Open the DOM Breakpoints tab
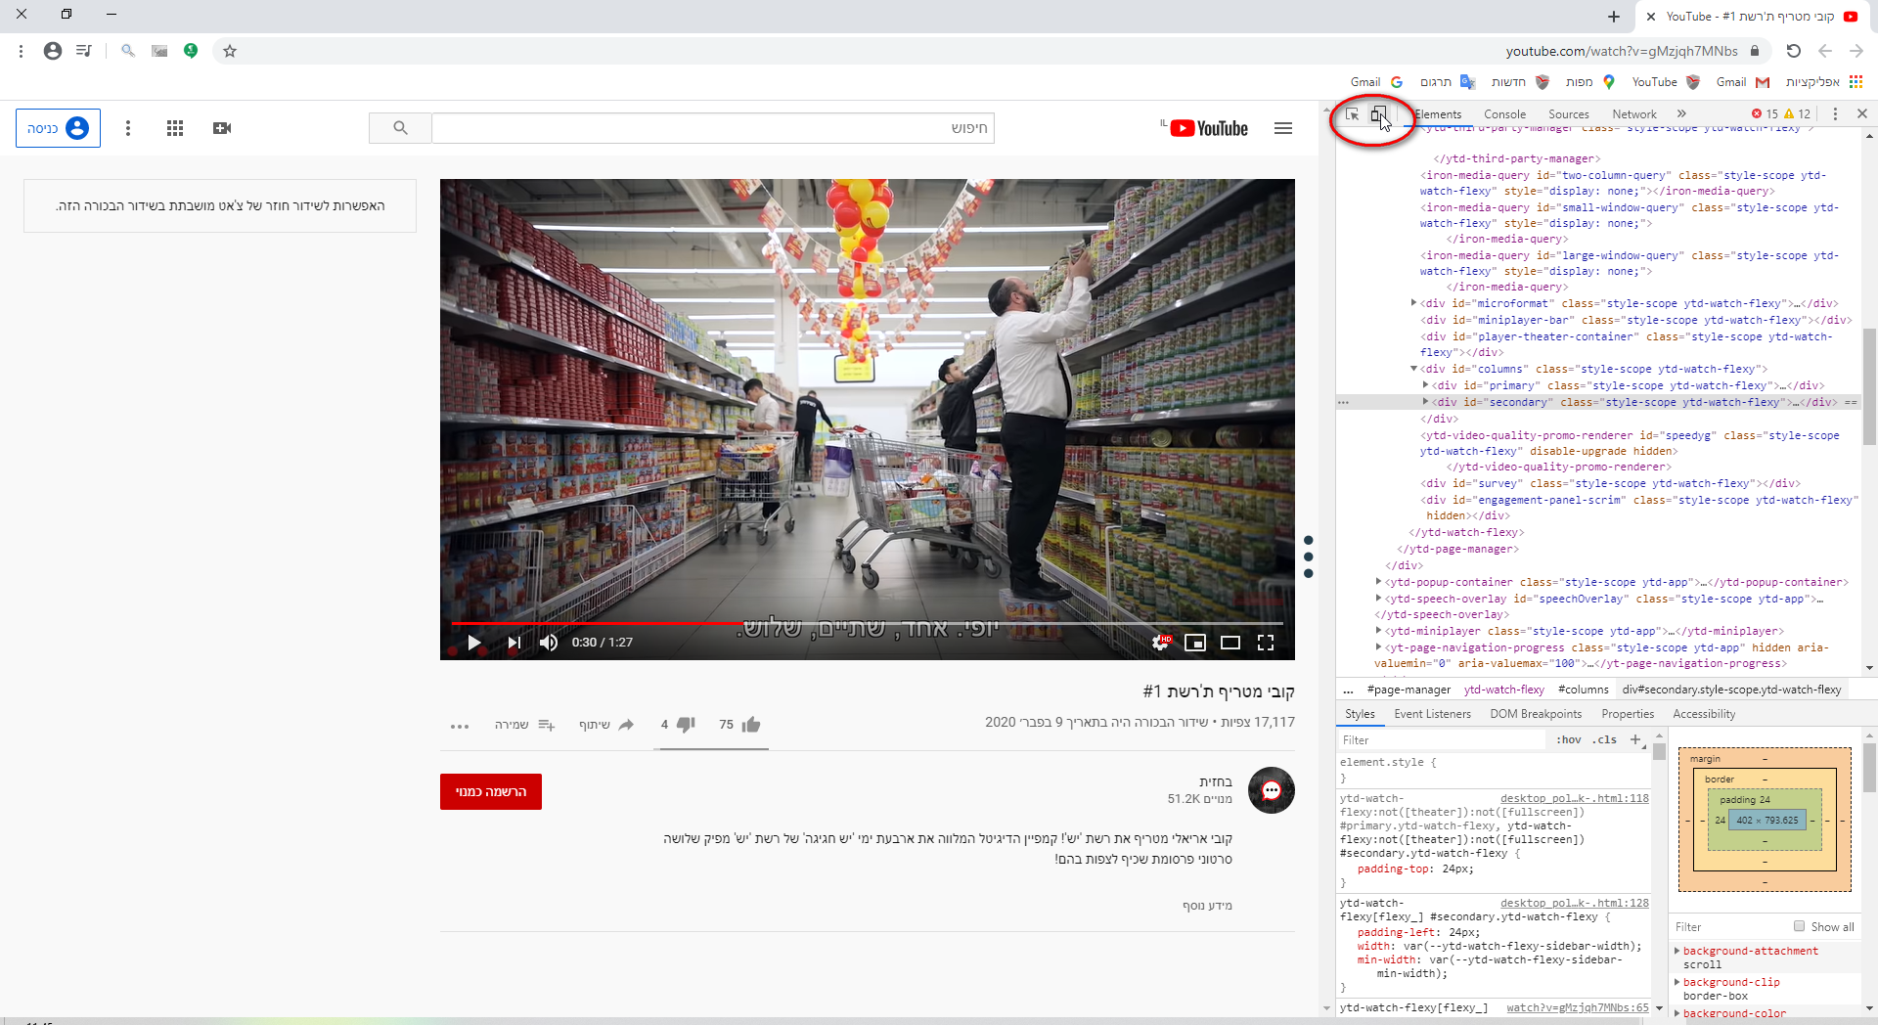Viewport: 1878px width, 1025px height. tap(1536, 714)
